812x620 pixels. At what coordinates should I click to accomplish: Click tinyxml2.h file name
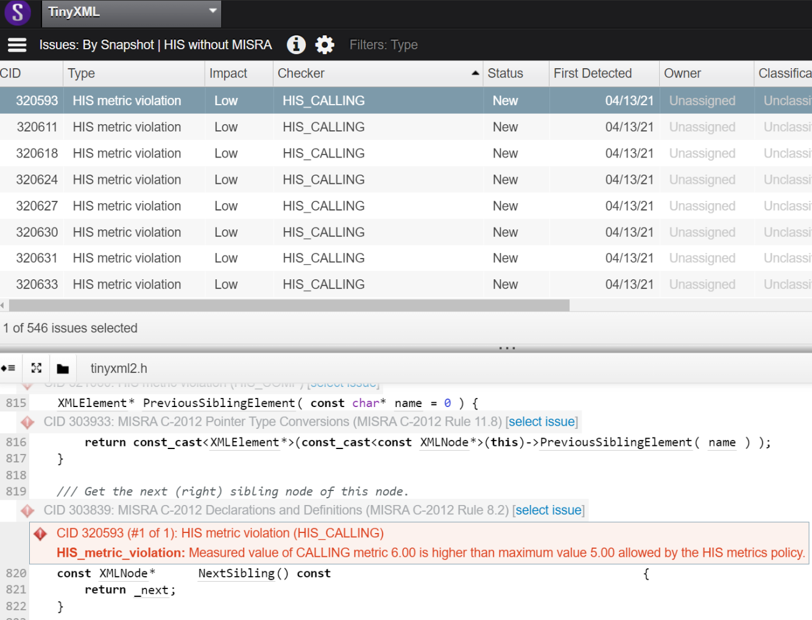tap(119, 369)
